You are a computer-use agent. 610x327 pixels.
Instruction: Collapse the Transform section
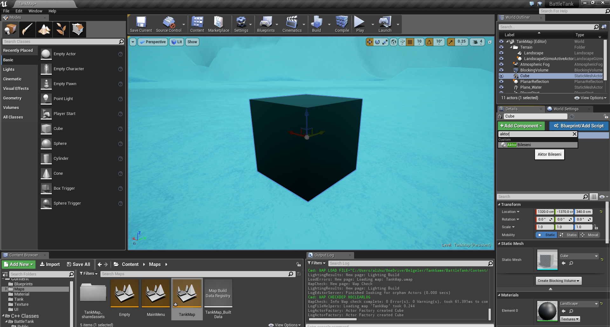[499, 205]
